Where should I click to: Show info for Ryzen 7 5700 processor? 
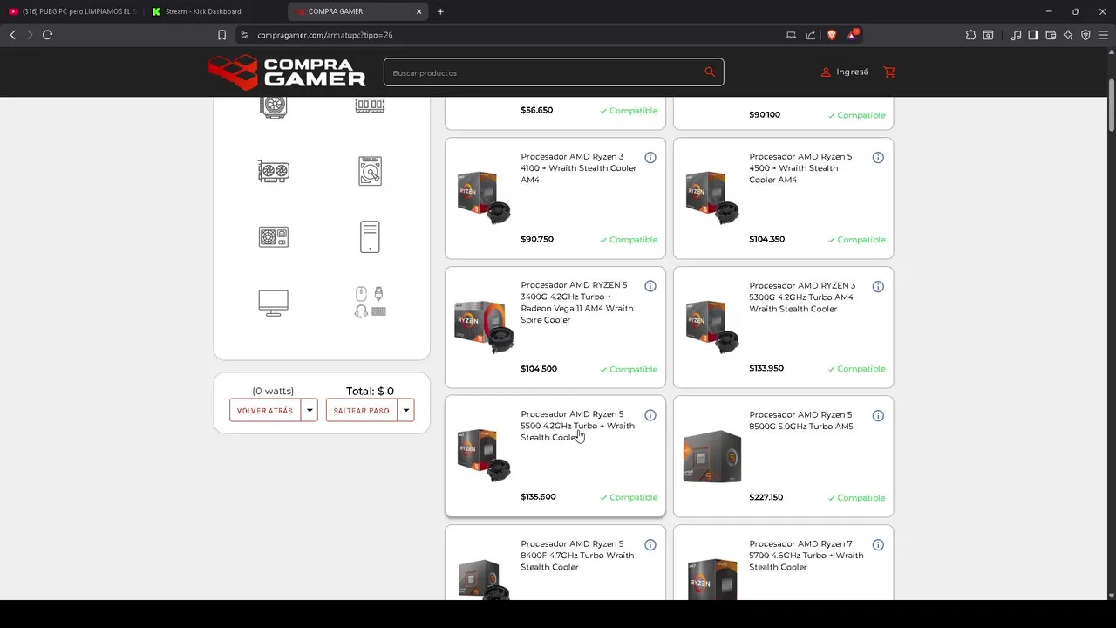point(878,545)
